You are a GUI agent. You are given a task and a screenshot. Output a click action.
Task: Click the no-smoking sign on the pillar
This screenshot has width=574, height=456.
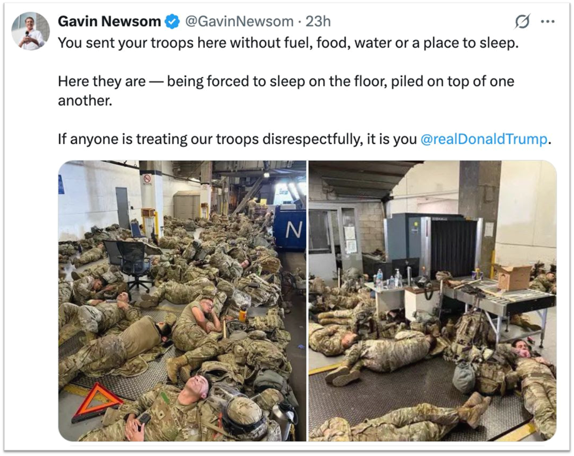coord(147,179)
